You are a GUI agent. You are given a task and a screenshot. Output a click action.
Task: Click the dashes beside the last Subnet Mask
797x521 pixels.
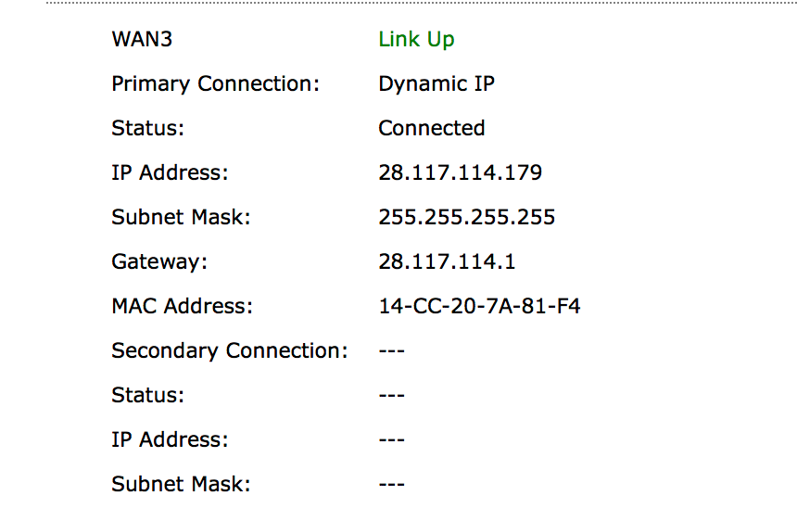391,484
